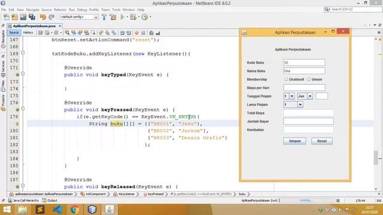Click the Open Project toolbar icon
The image size is (383, 215).
pos(23,17)
